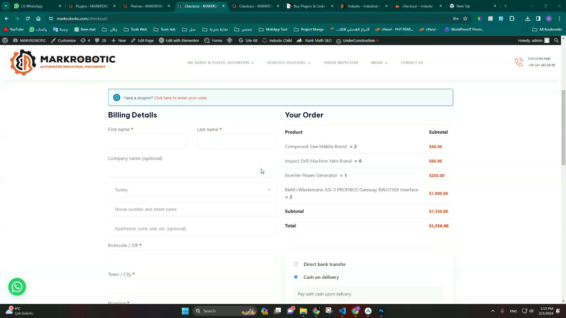Open Visual Studio Code from taskbar

(342, 311)
